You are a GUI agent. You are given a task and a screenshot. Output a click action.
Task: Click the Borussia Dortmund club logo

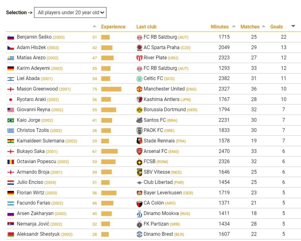(x=139, y=110)
